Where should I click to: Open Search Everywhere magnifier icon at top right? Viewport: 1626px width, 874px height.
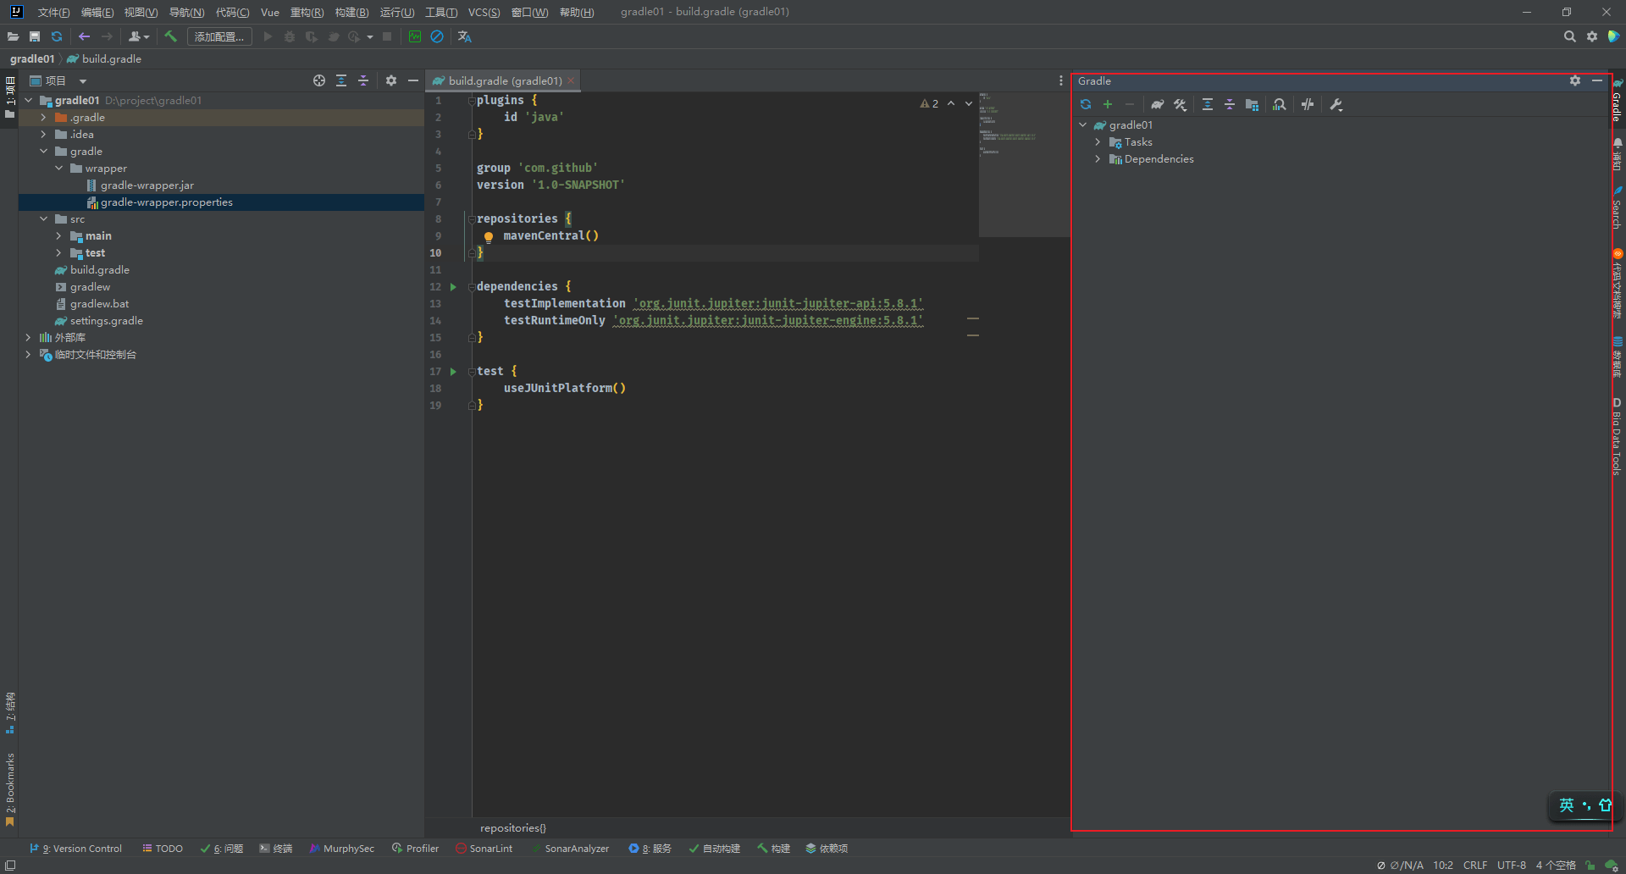1569,36
